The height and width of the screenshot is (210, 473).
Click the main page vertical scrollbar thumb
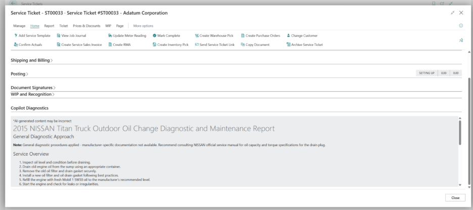[469, 131]
